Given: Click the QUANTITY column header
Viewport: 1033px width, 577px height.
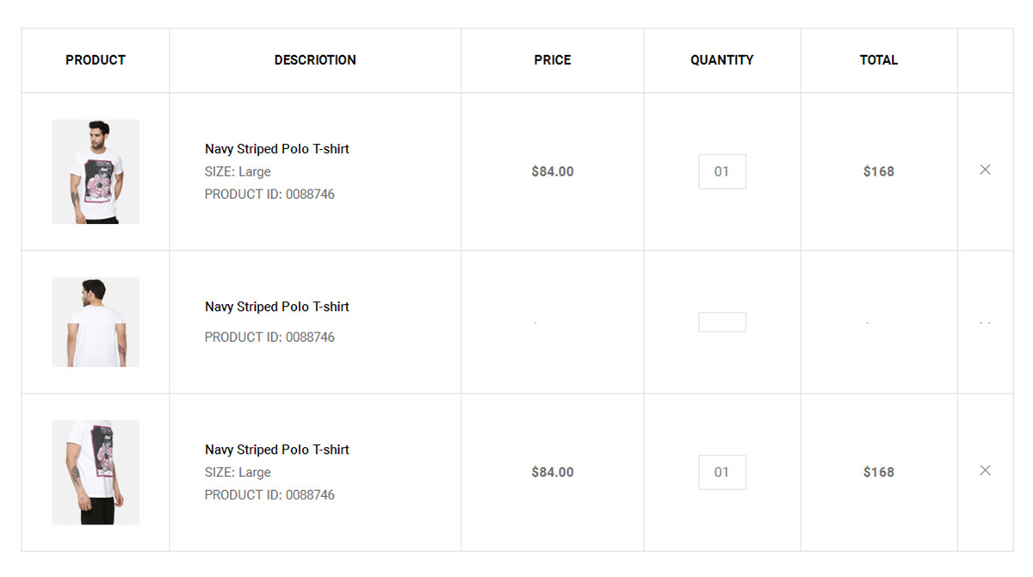Looking at the screenshot, I should tap(722, 60).
